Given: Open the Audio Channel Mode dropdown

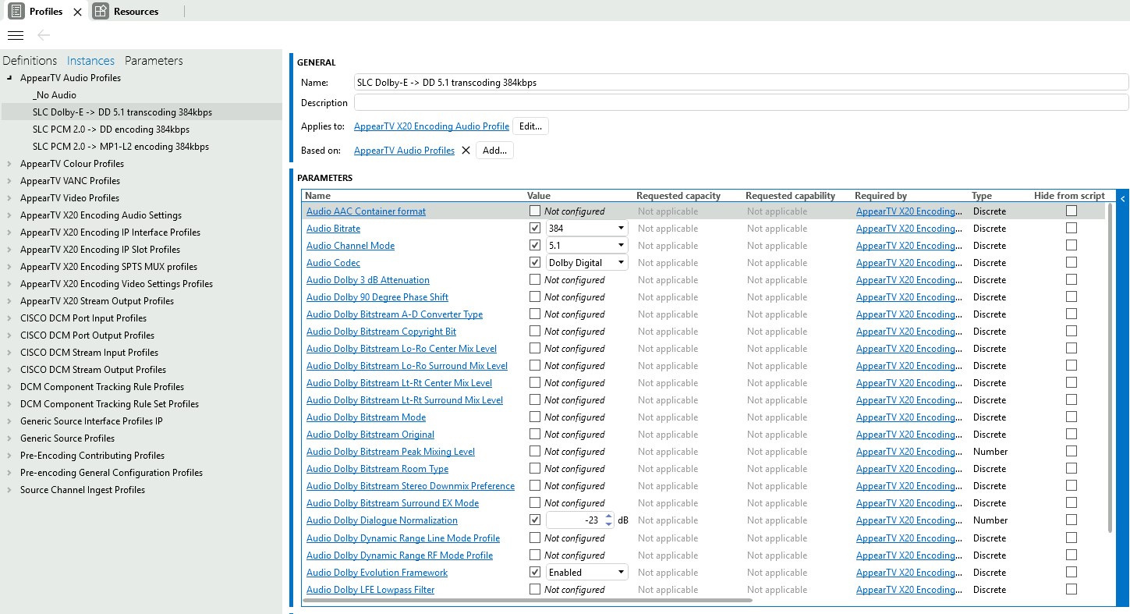Looking at the screenshot, I should [x=621, y=246].
